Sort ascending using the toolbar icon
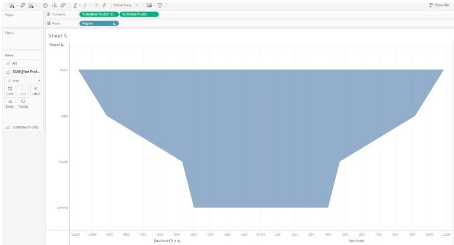 (x=54, y=5)
